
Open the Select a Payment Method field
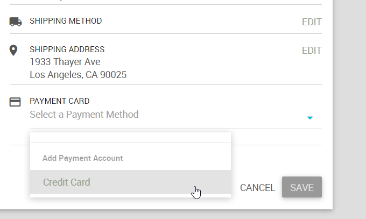tap(161, 115)
